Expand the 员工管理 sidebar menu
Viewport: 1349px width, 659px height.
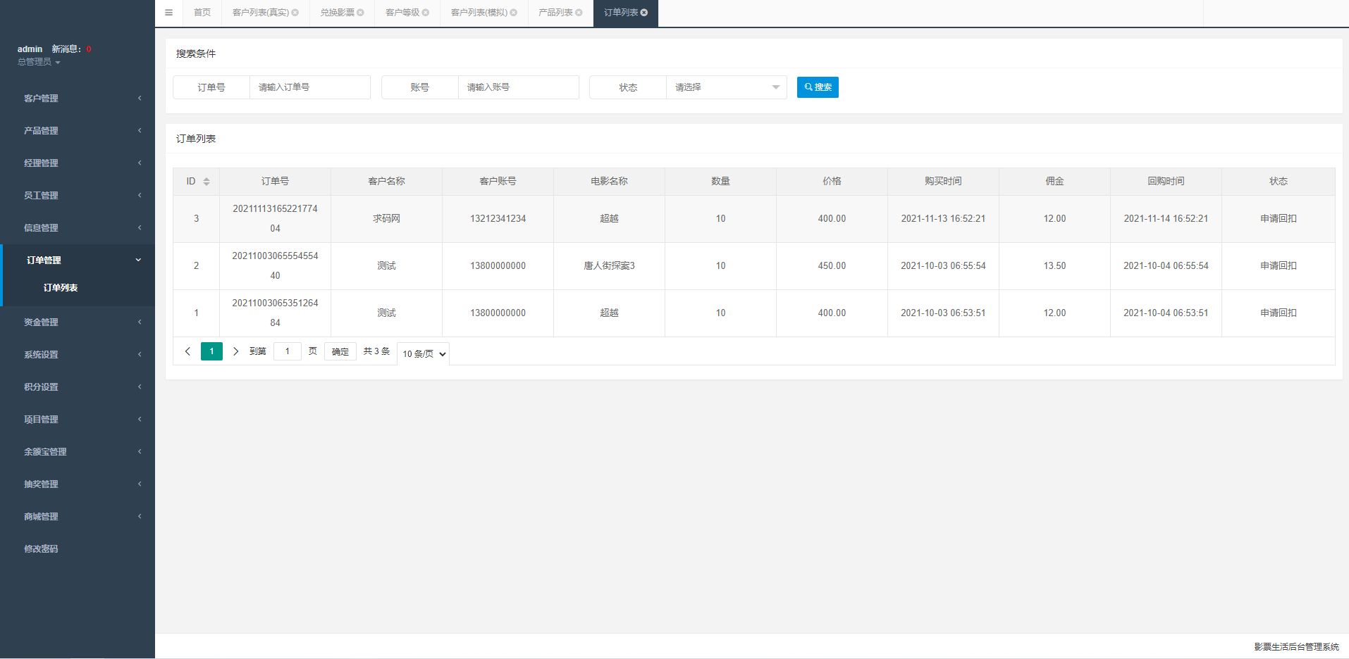[78, 196]
